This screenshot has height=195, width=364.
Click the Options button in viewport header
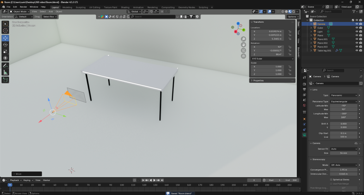pyautogui.click(x=292, y=17)
